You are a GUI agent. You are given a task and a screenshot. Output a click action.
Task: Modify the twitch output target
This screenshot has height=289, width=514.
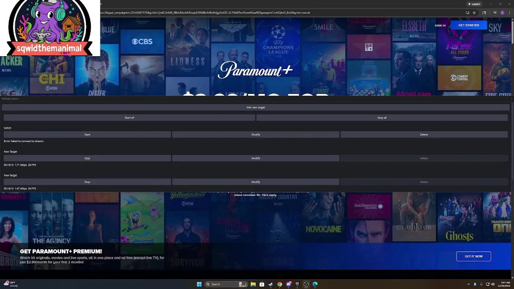point(256,134)
